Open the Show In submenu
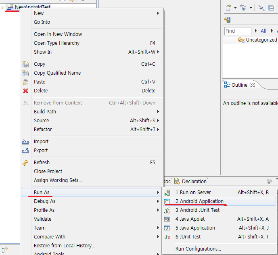This screenshot has height=255, width=278. pyautogui.click(x=92, y=52)
